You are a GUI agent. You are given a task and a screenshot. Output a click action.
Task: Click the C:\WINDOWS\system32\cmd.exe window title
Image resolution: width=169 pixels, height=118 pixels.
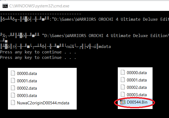[39, 6]
